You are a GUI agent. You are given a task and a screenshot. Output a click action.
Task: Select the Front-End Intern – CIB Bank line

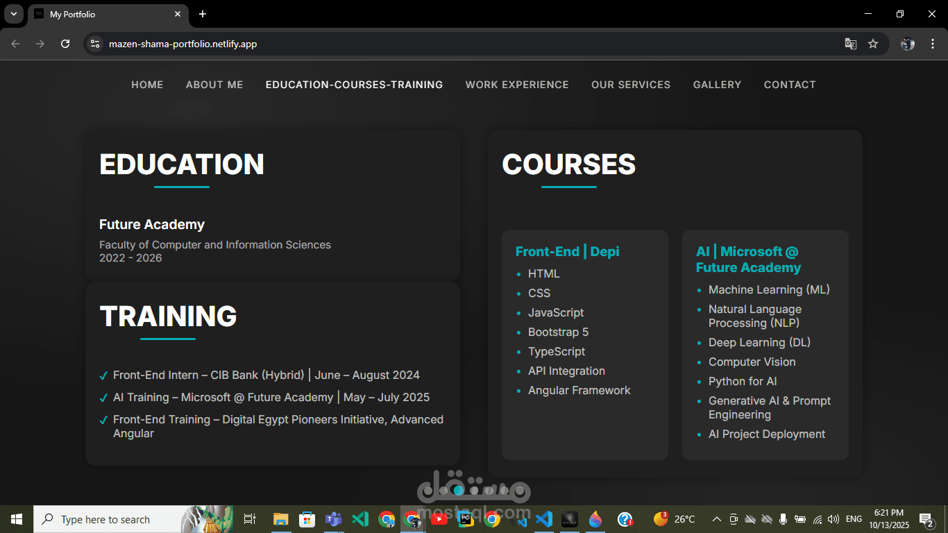pyautogui.click(x=266, y=375)
